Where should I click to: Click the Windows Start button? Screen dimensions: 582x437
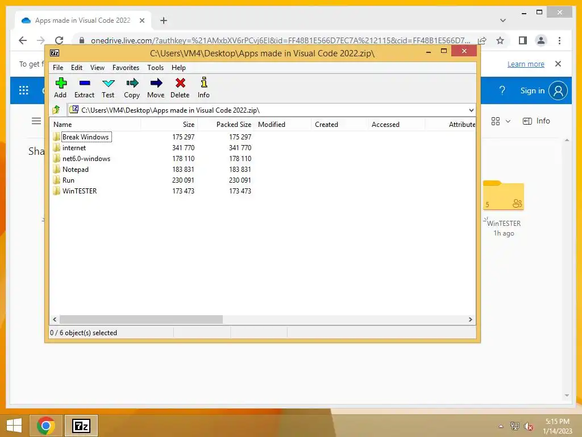point(14,426)
